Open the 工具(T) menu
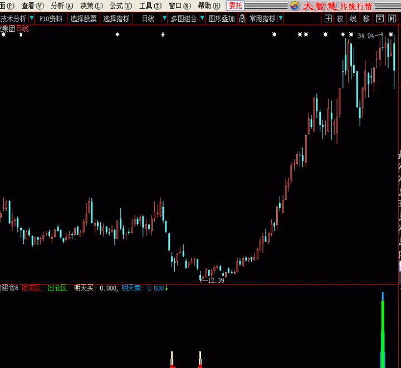This screenshot has width=401, height=368. (150, 6)
